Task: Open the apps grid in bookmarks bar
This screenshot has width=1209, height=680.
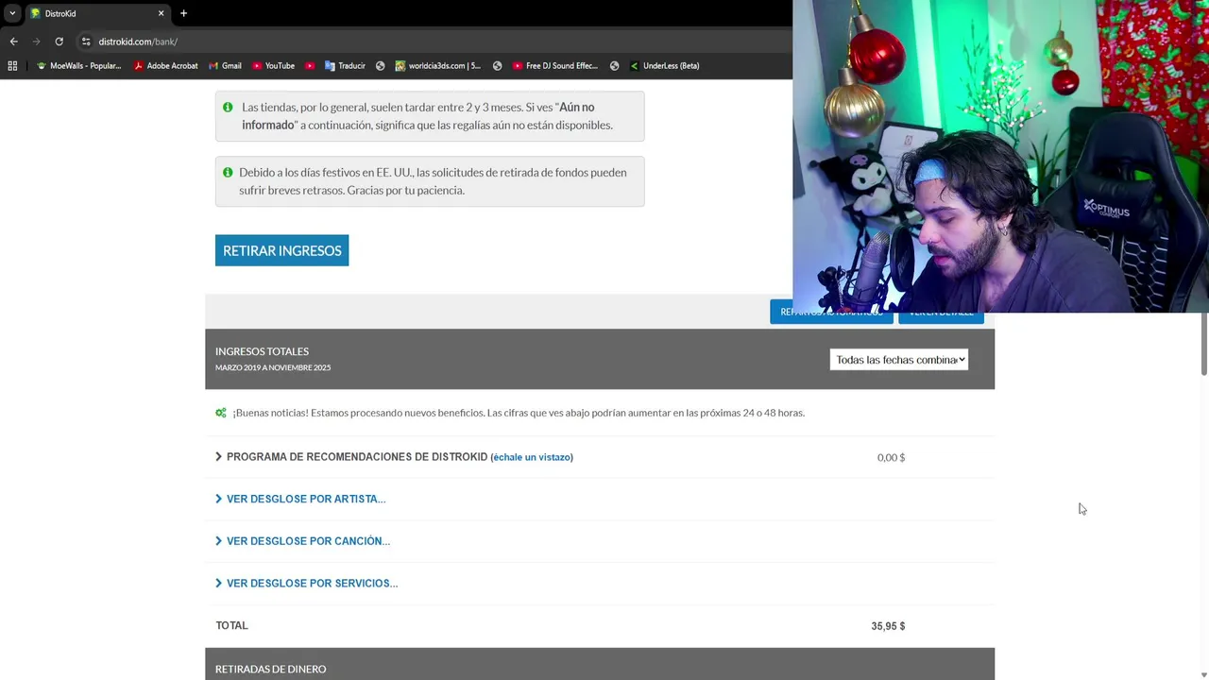Action: point(12,66)
